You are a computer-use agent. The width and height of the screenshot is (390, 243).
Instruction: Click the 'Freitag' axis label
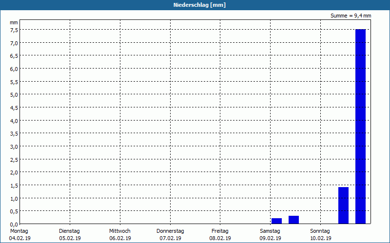(220, 231)
